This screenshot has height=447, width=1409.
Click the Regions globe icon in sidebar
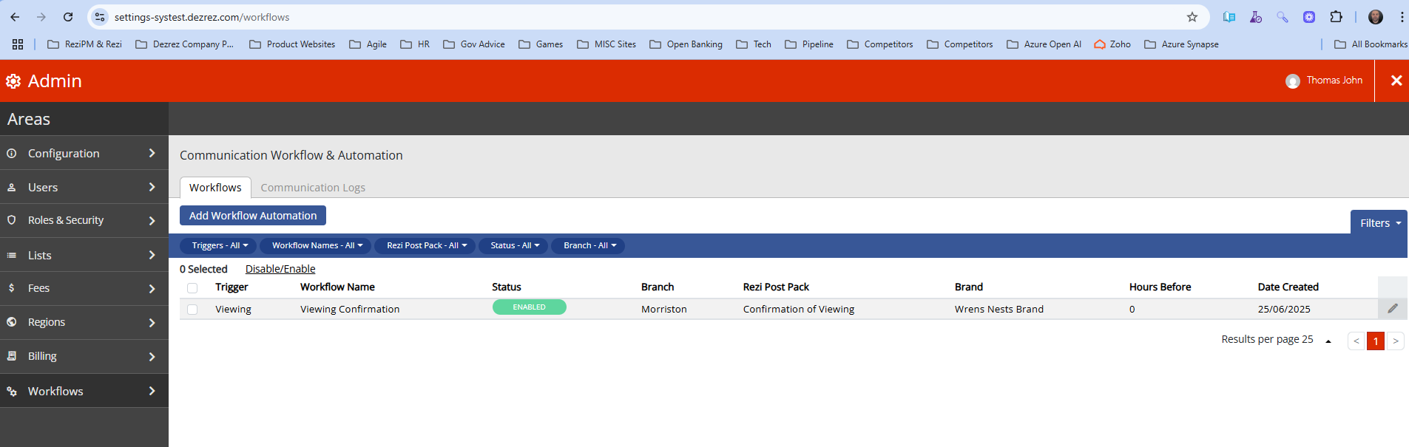pyautogui.click(x=12, y=322)
